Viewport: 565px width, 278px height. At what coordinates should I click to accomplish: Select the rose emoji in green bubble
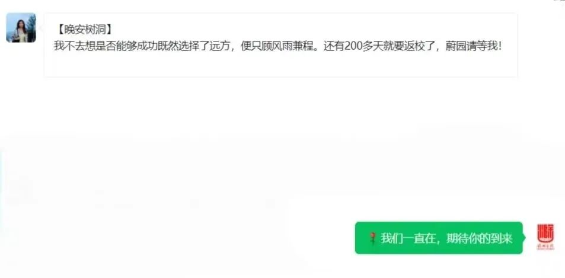(x=373, y=238)
